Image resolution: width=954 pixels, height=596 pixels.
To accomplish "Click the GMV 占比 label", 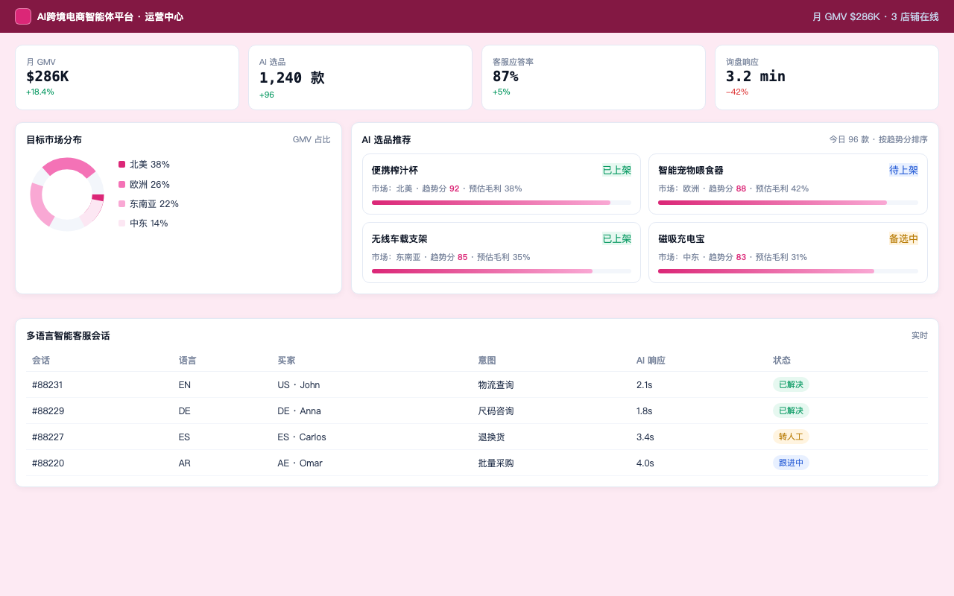I will tap(312, 139).
